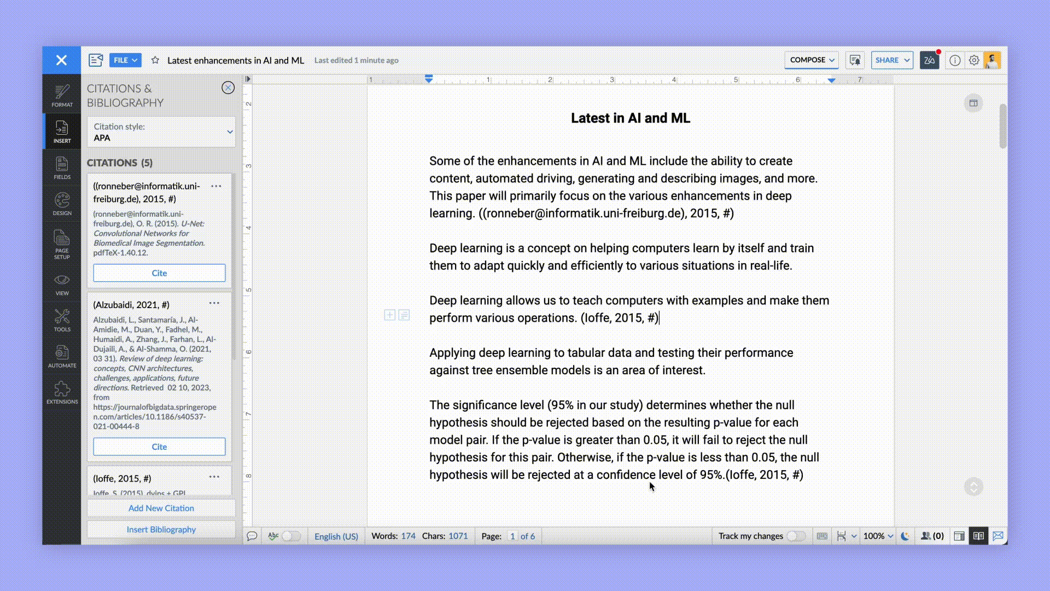This screenshot has width=1050, height=591.
Task: Click Cite button for Alzubaidi citation
Action: [x=158, y=446]
